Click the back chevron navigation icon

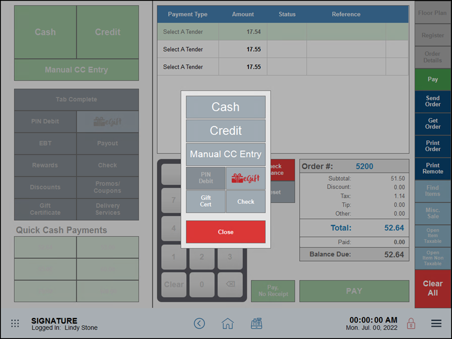[199, 324]
